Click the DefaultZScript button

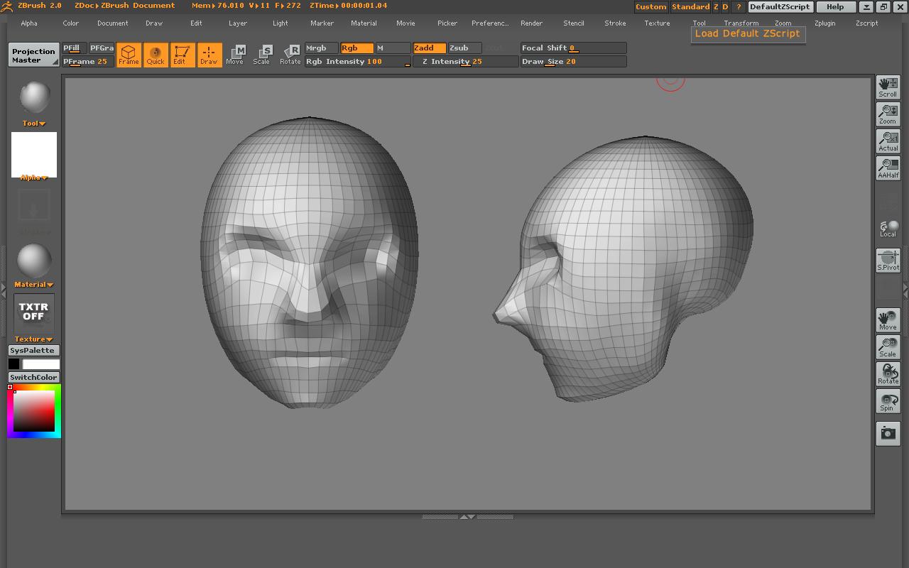point(780,6)
